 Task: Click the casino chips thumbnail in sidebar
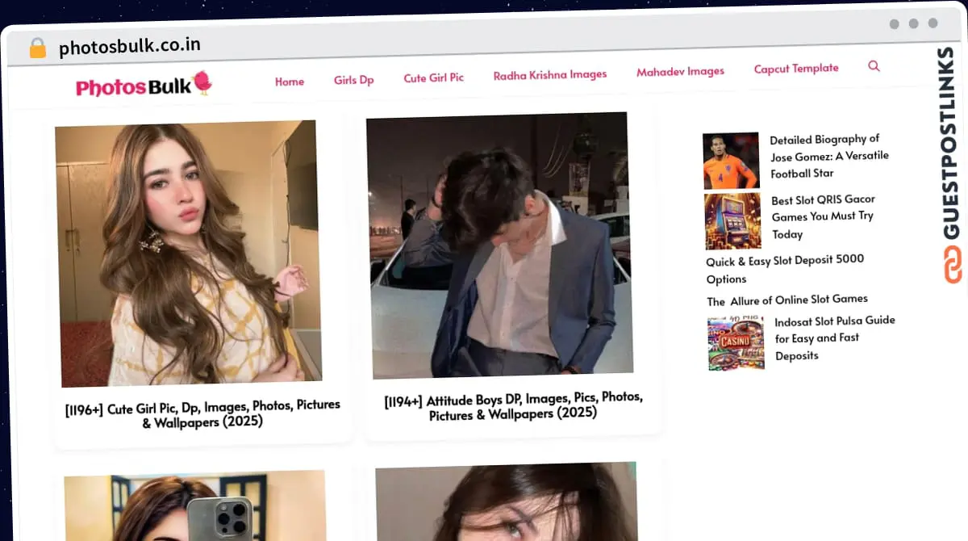tap(736, 343)
